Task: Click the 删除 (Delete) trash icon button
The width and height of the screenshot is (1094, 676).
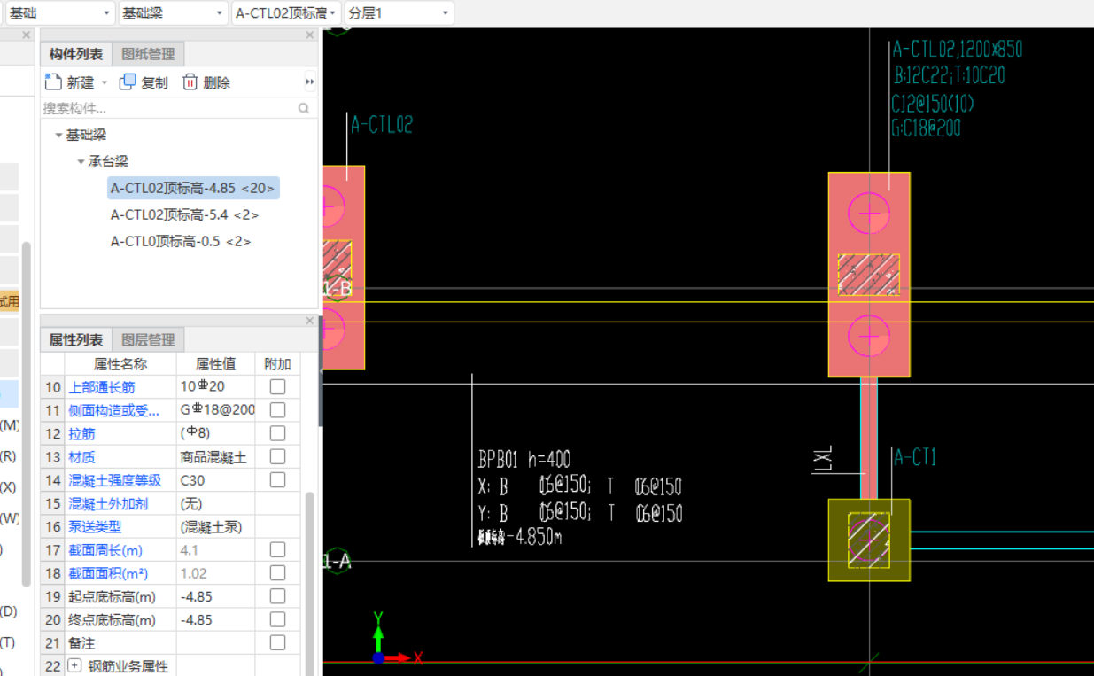Action: pos(206,82)
